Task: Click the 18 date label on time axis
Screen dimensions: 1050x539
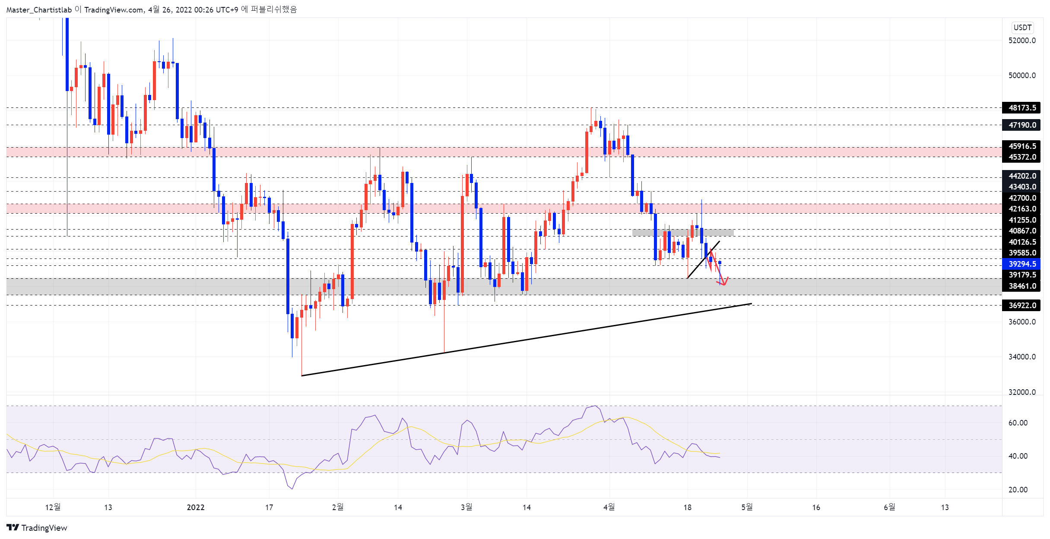Action: [x=688, y=507]
